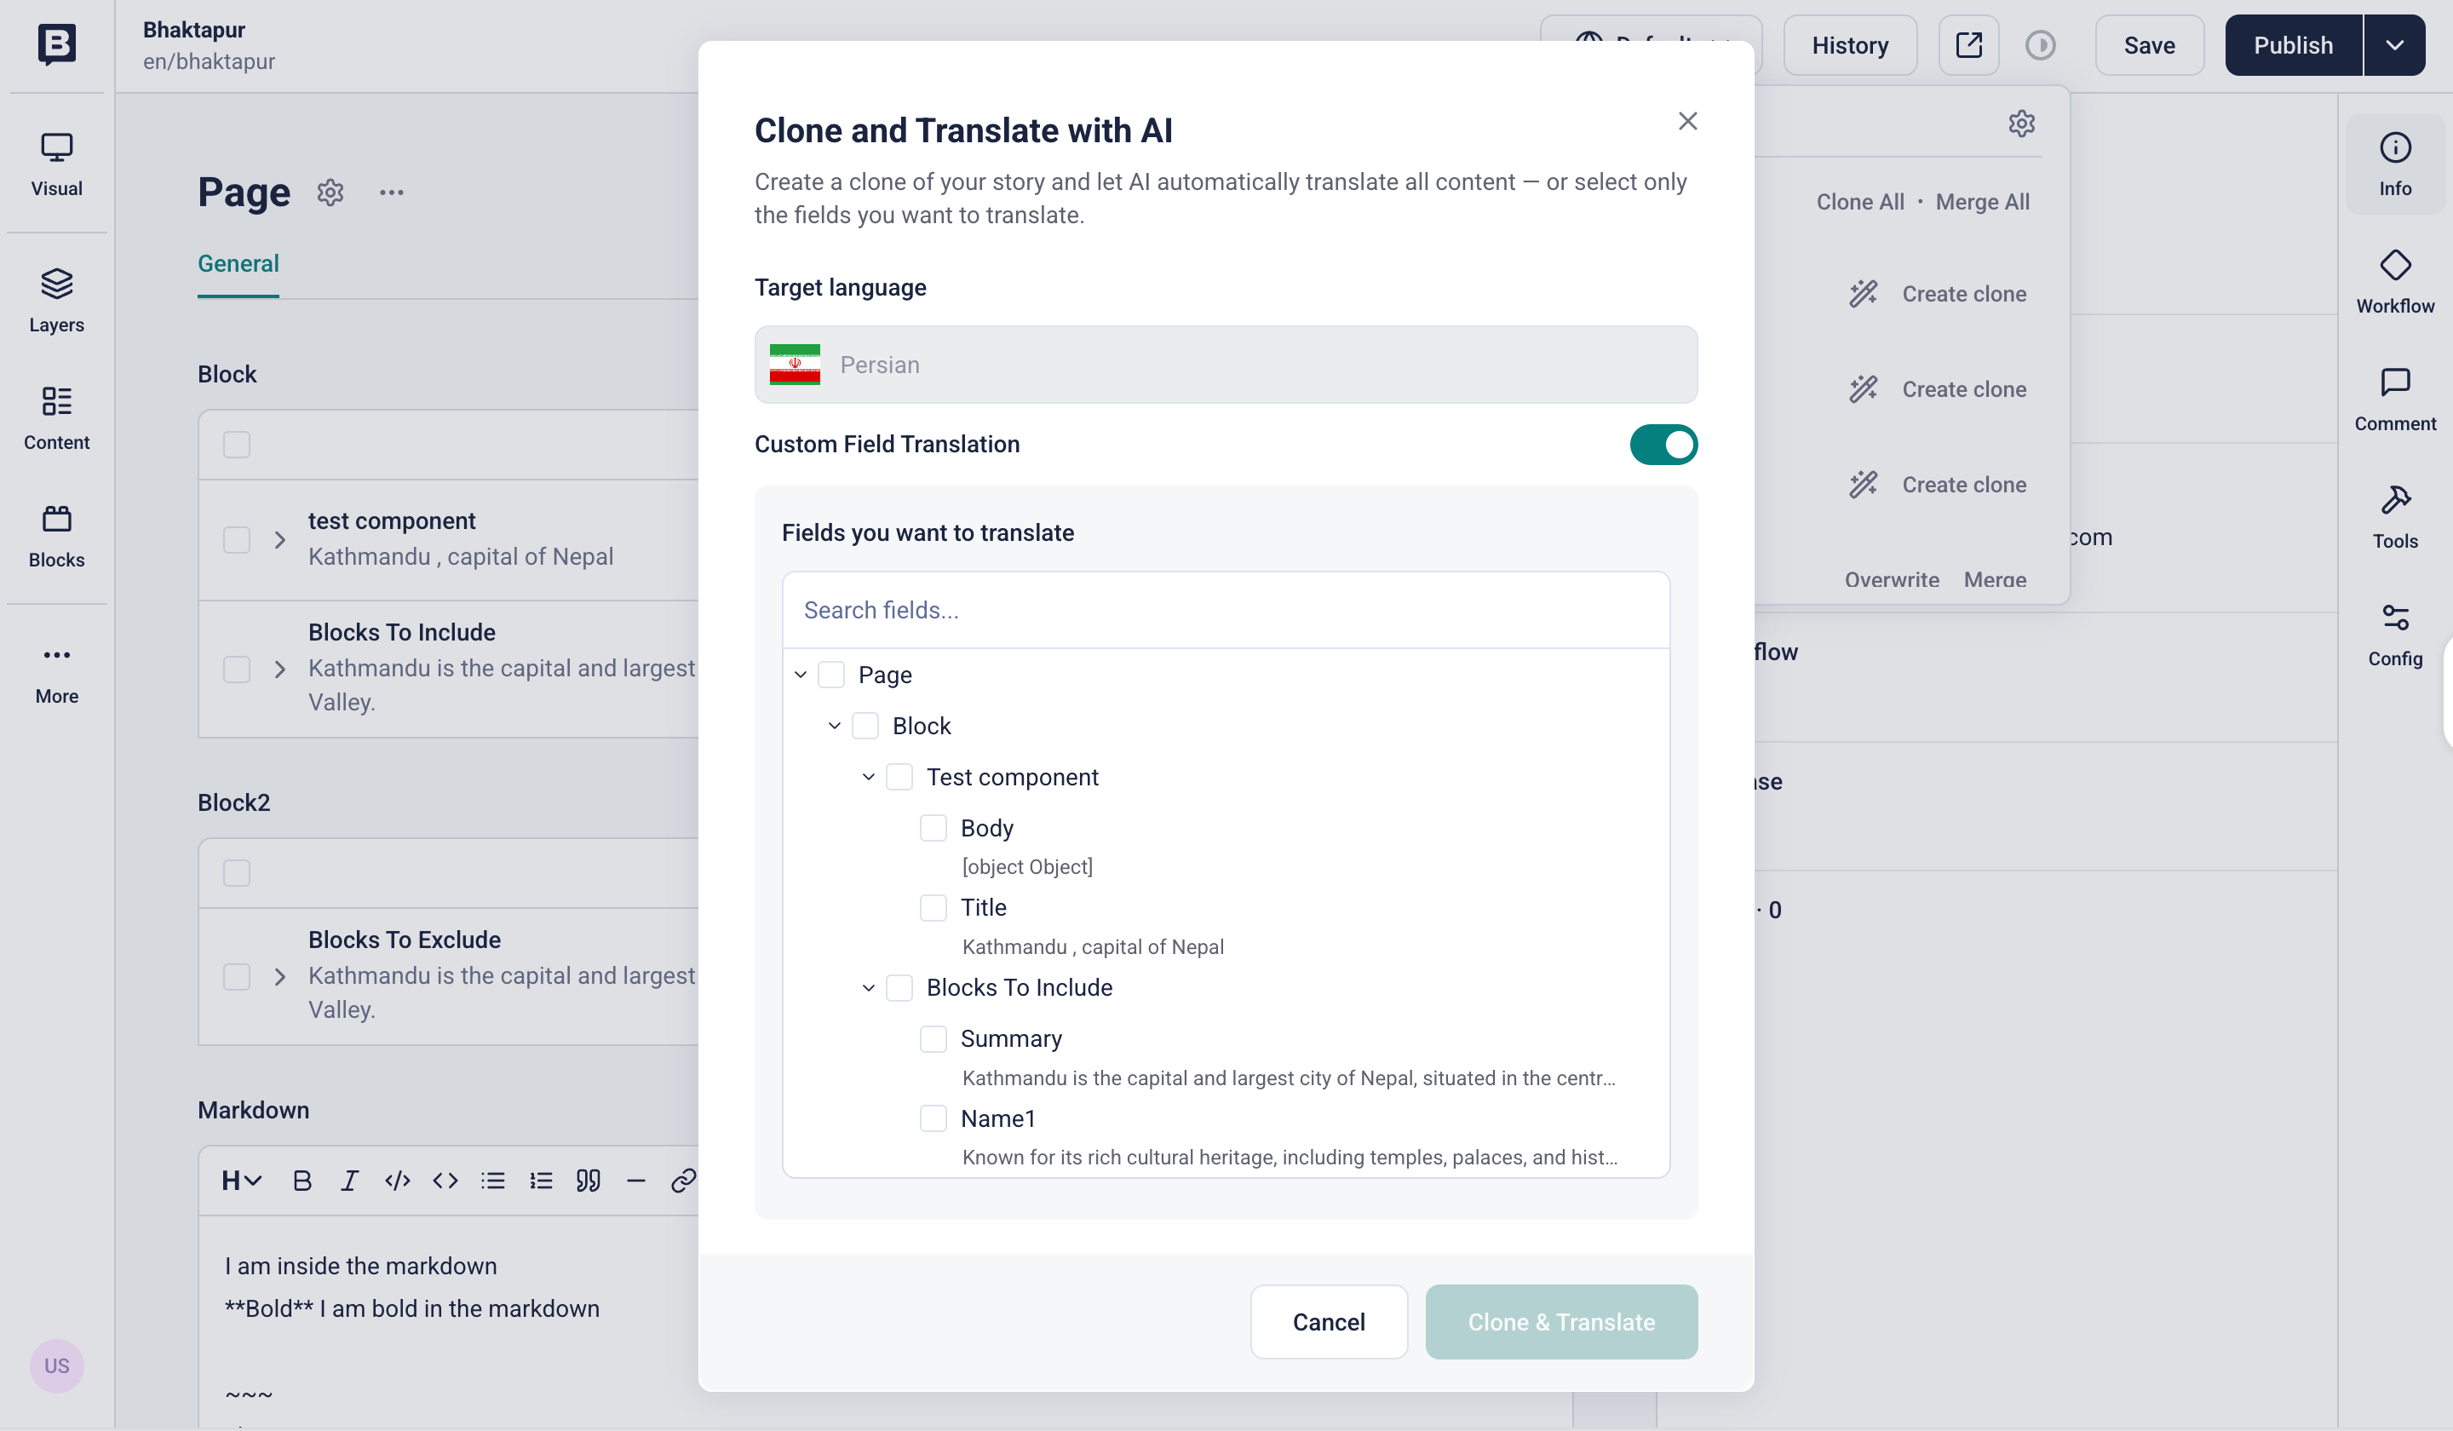Close the Clone and Translate dialog
2453x1431 pixels.
(x=1688, y=121)
